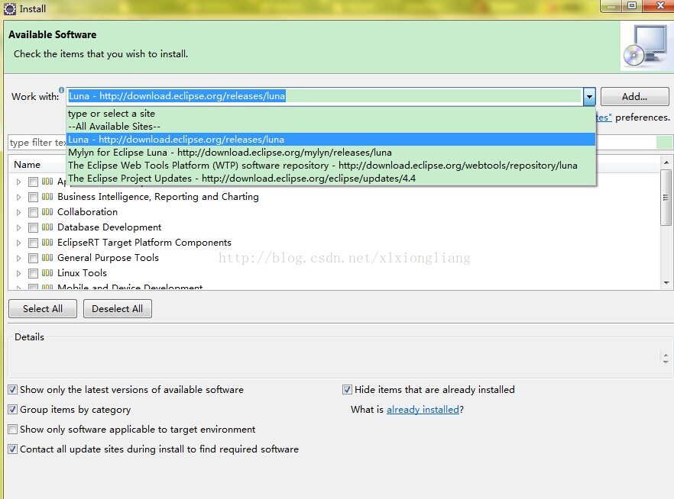Screen dimensions: 674x499
Task: Check the General Purpose Tools checkbox
Action: tap(33, 259)
